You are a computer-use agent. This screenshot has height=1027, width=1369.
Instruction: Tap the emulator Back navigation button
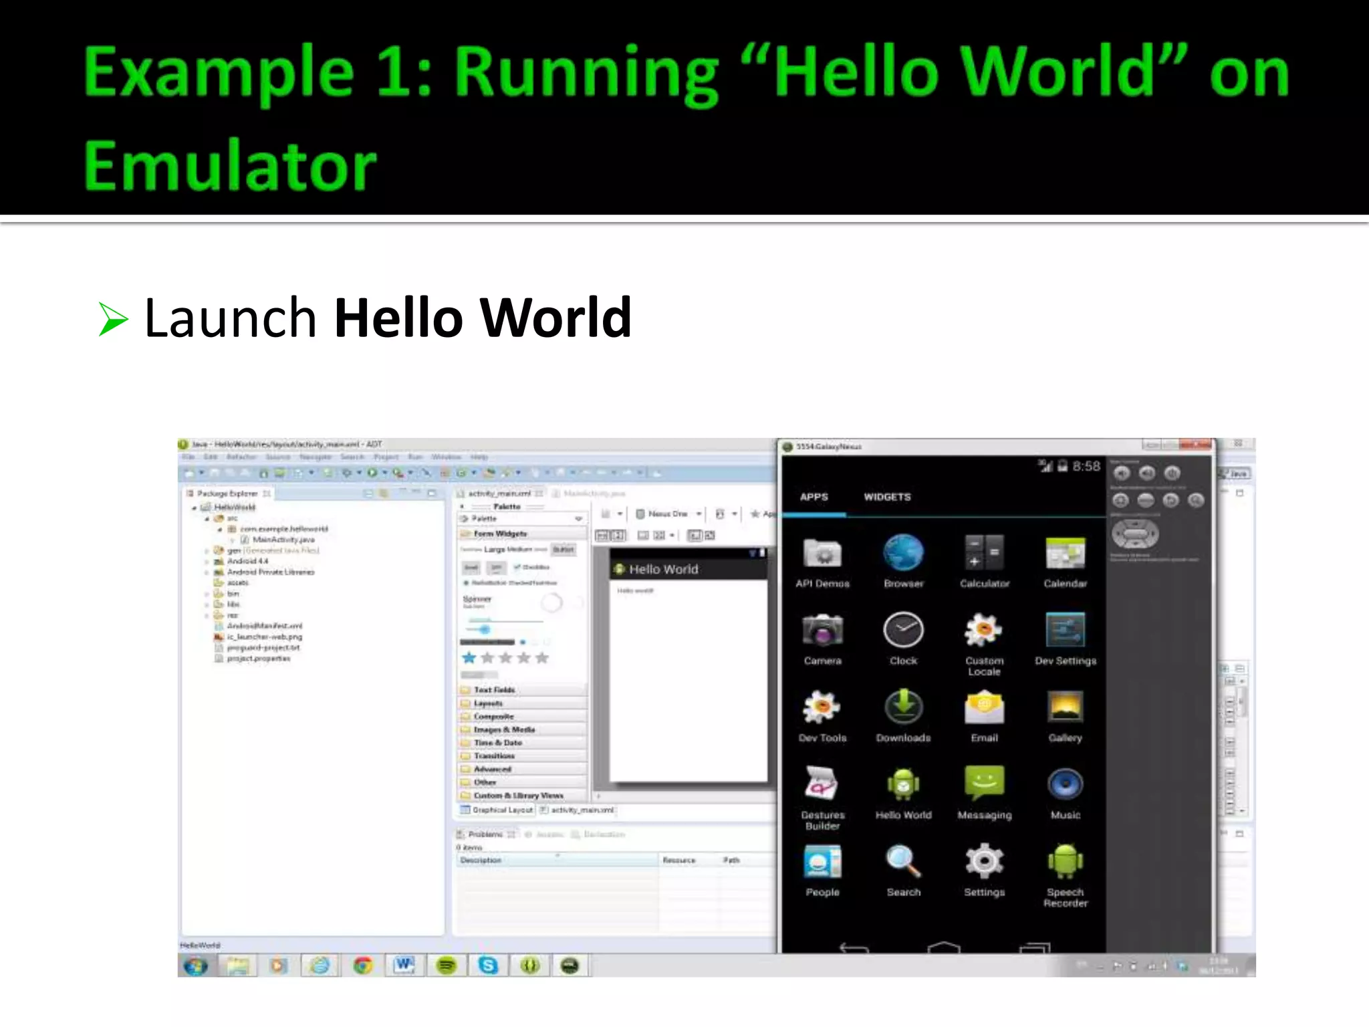point(854,947)
